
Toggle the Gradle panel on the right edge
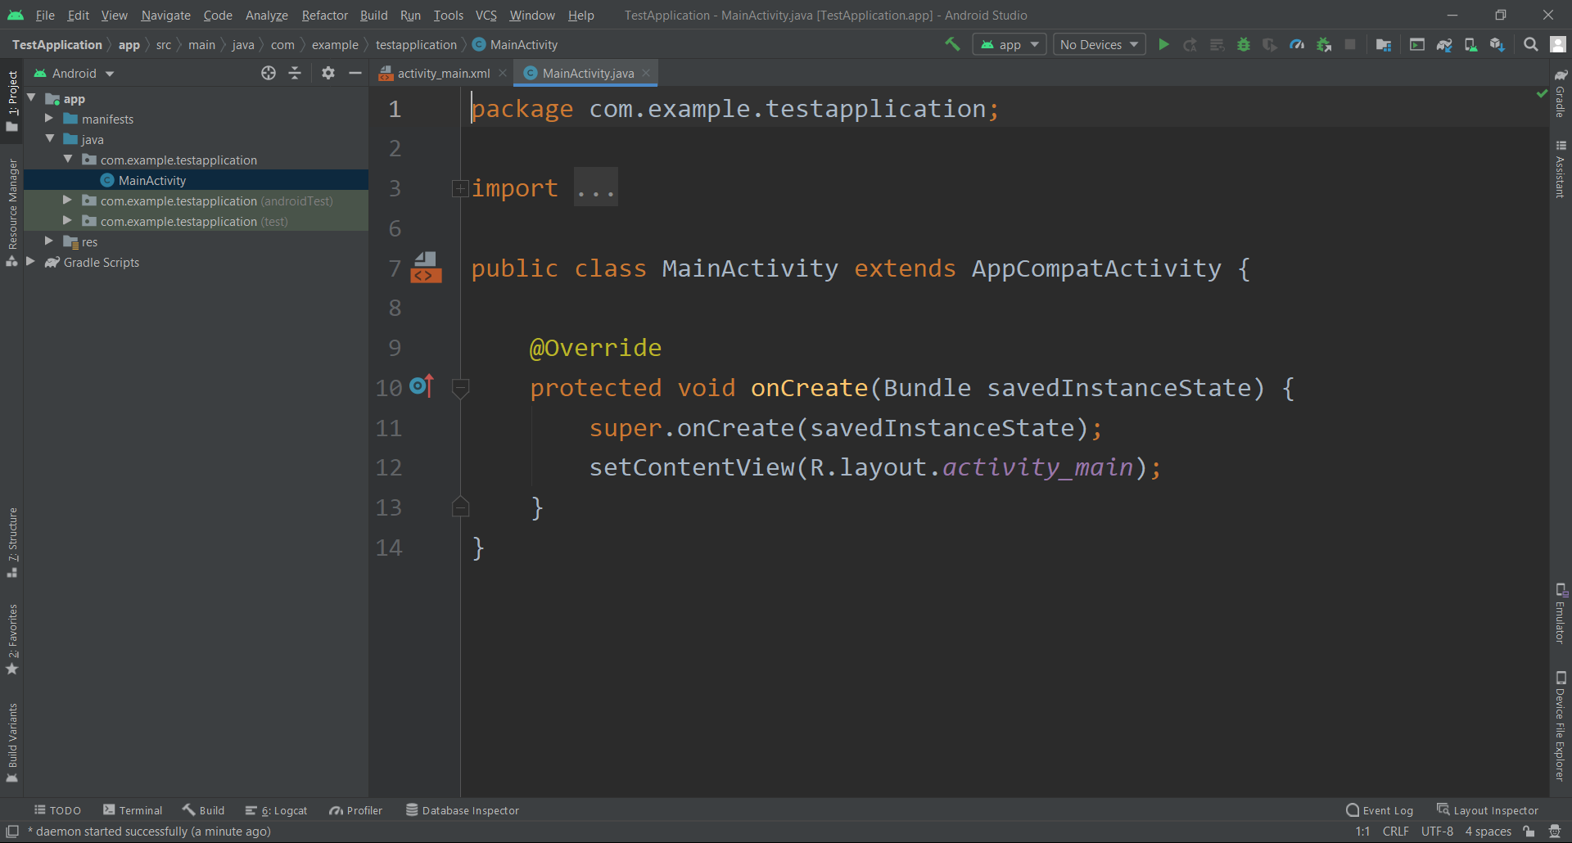click(x=1561, y=93)
